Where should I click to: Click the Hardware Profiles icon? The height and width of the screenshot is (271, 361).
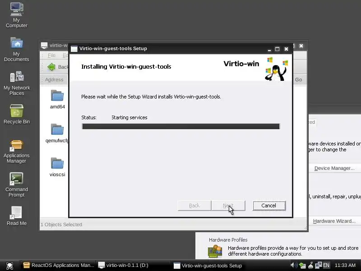click(215, 251)
